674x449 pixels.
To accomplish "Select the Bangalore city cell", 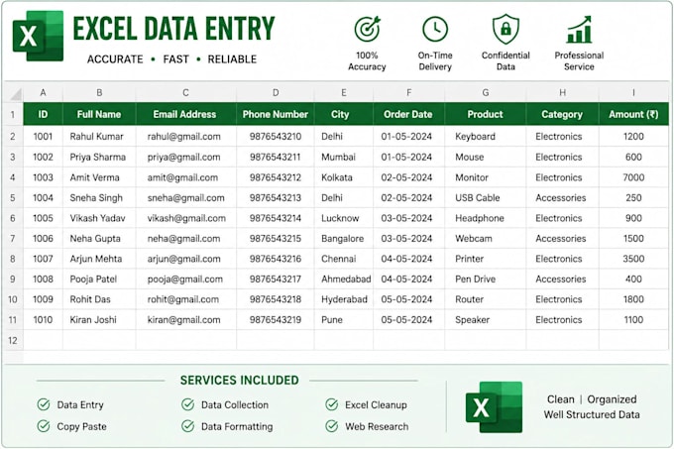I will (x=344, y=239).
